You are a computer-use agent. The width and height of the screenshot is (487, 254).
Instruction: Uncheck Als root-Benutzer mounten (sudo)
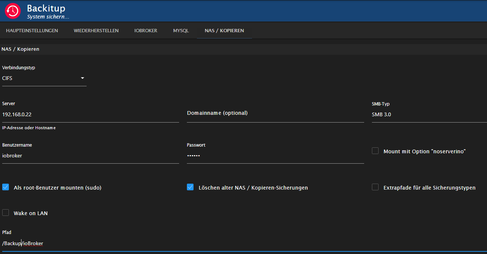point(6,187)
